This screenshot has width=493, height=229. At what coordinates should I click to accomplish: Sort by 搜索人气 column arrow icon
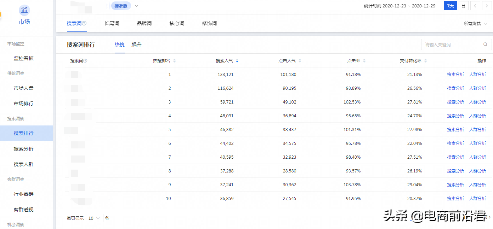click(237, 61)
